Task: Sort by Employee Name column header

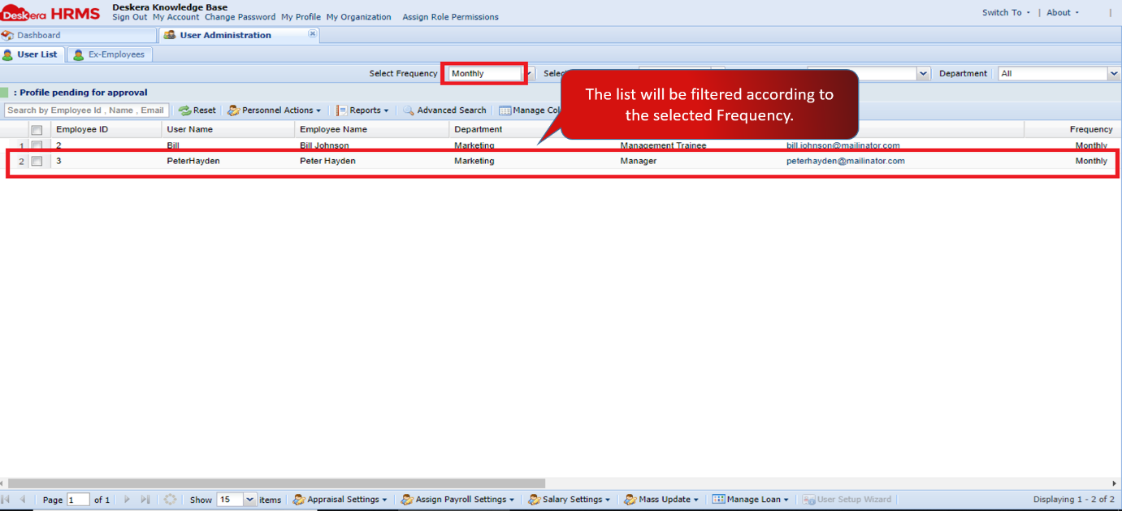Action: [x=372, y=130]
